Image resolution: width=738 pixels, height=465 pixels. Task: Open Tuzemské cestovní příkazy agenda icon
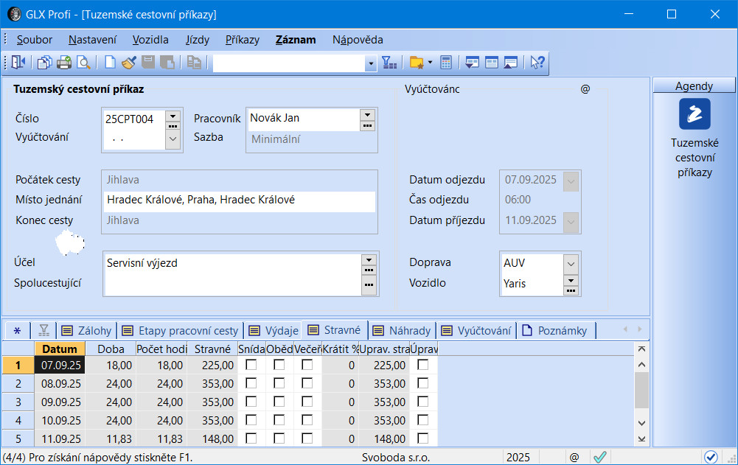coord(694,114)
